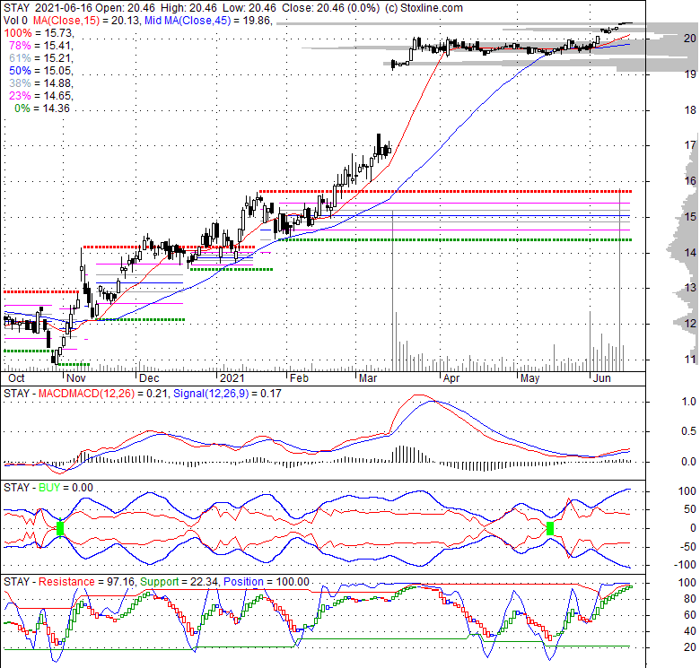Viewport: 700px width, 668px height.
Task: Click the price axis label 17
Action: tap(690, 145)
